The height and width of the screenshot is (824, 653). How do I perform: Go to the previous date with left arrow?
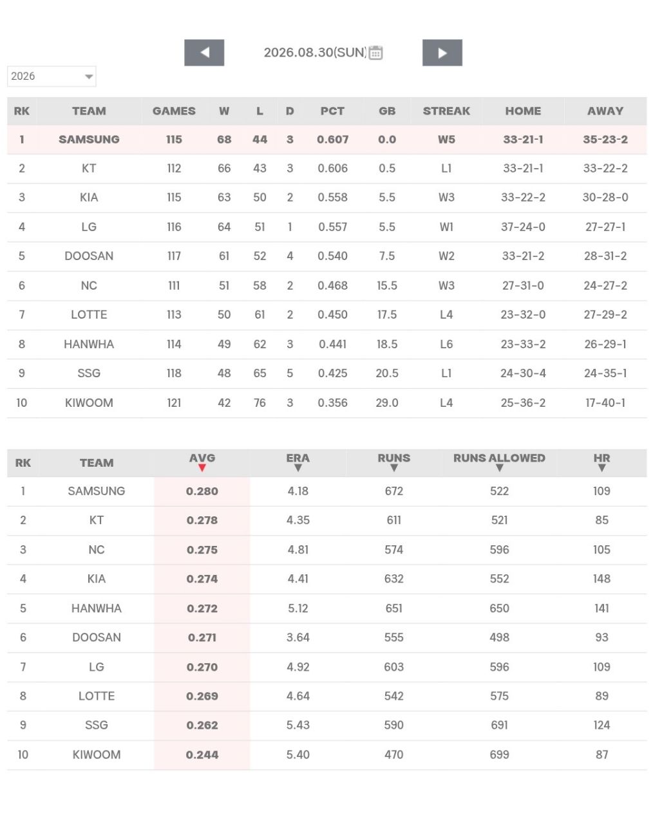pos(204,53)
